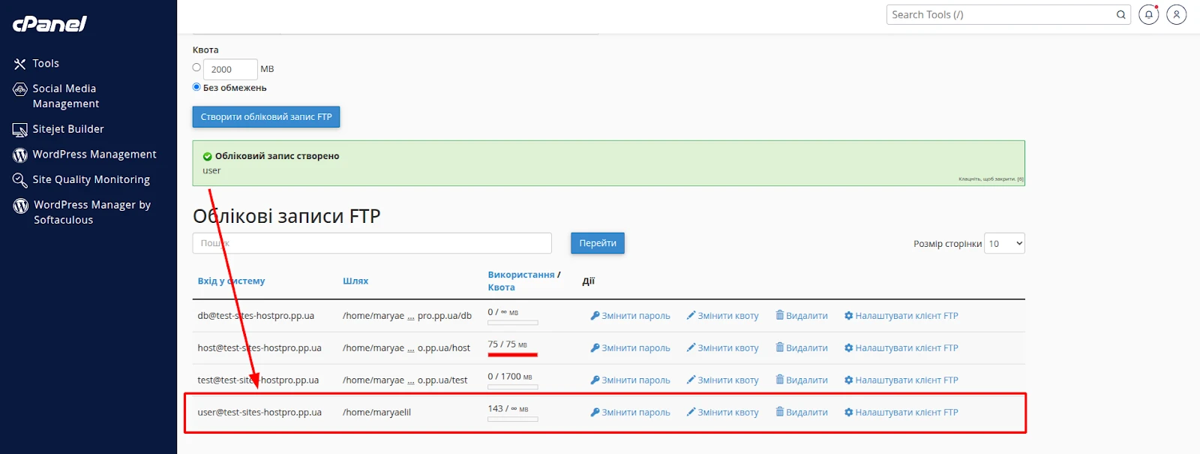
Task: Click usage bar in user@ row
Action: [x=513, y=419]
